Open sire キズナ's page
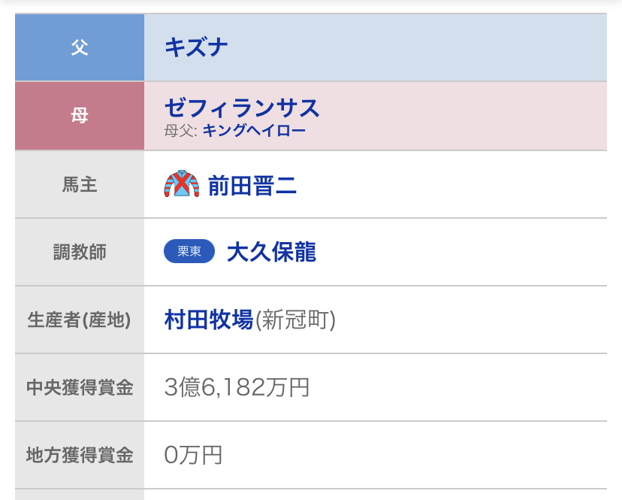 click(196, 47)
